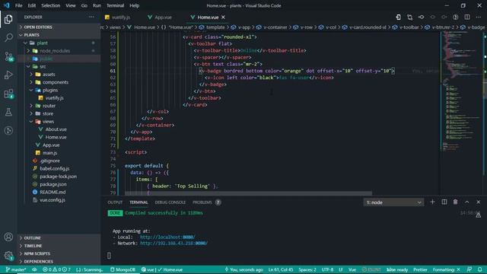Click the code minimap preview

click(x=461, y=92)
